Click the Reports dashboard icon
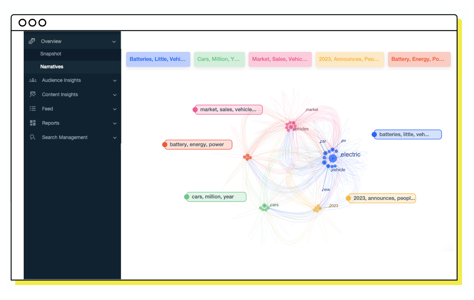474x300 pixels. tap(33, 123)
